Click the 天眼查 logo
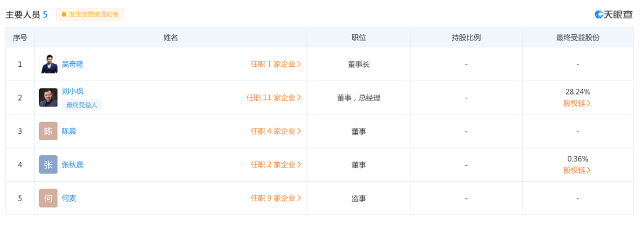640x232 pixels. (x=613, y=15)
